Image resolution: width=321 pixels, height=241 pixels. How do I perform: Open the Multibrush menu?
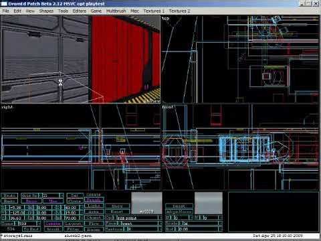pos(116,11)
